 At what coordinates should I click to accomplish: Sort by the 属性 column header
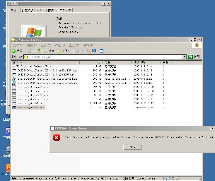click(x=168, y=62)
